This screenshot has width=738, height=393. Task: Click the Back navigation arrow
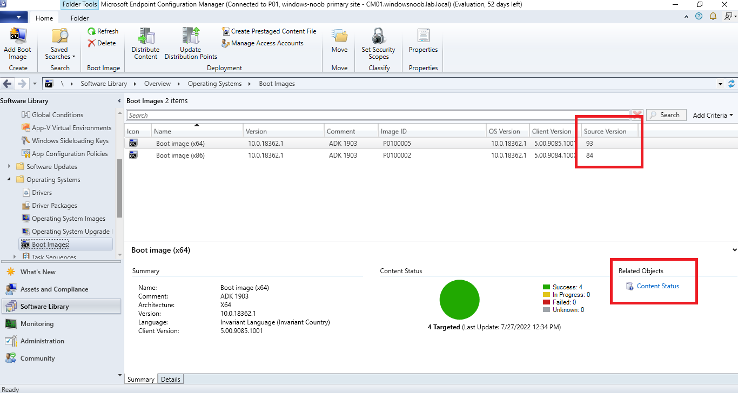[8, 84]
